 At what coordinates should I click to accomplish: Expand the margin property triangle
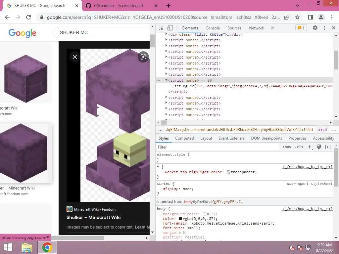click(180, 233)
